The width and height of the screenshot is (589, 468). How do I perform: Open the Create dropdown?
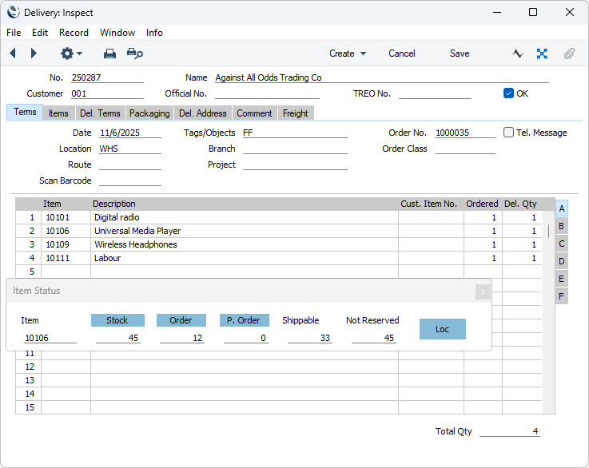(348, 54)
